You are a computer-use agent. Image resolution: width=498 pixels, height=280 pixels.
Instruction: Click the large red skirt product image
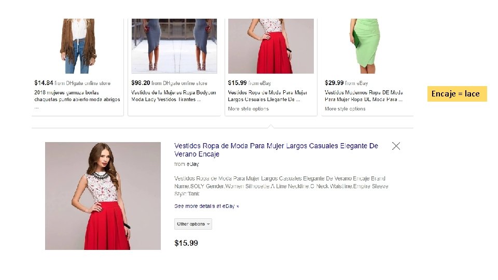(x=103, y=196)
